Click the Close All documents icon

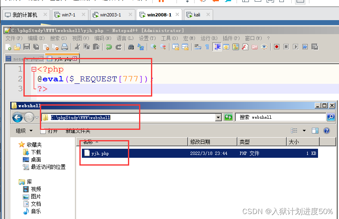pos(56,47)
